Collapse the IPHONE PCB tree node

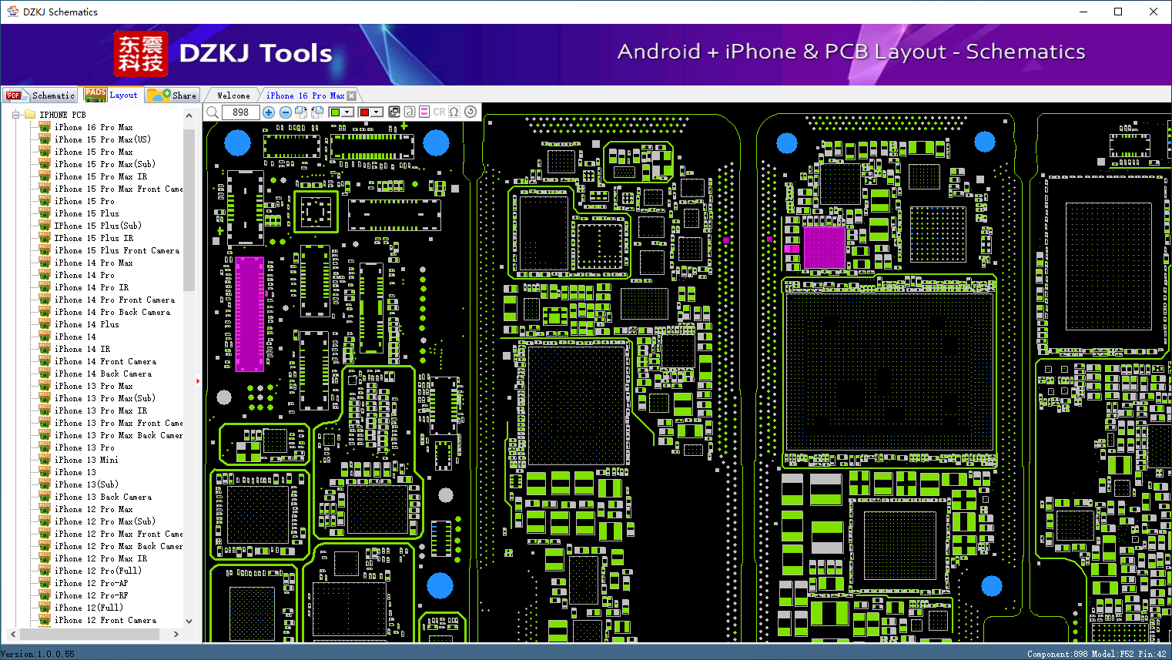[15, 115]
